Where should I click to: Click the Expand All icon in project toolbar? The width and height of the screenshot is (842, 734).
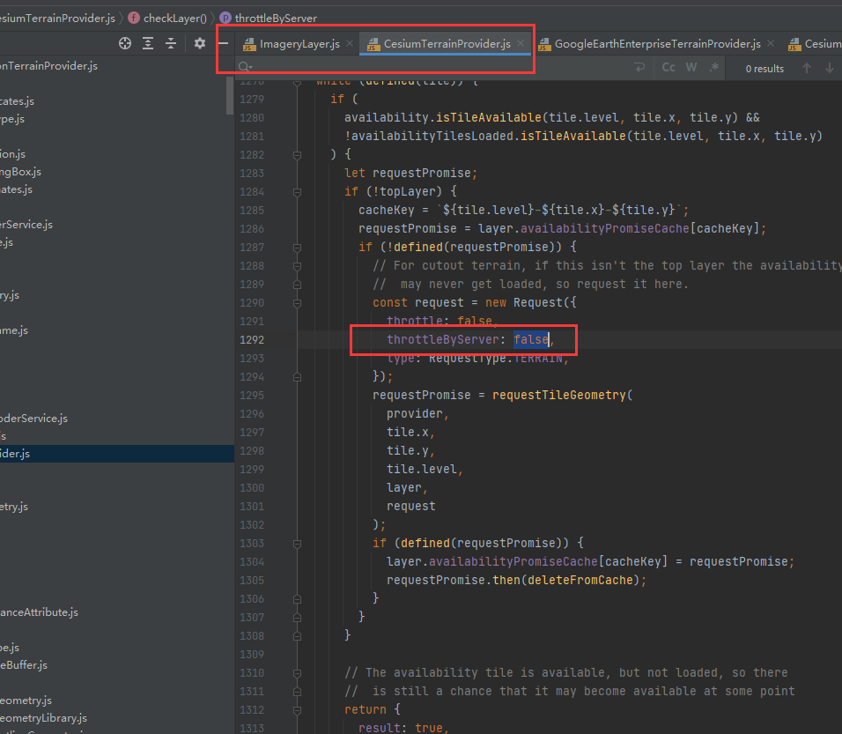pyautogui.click(x=148, y=43)
